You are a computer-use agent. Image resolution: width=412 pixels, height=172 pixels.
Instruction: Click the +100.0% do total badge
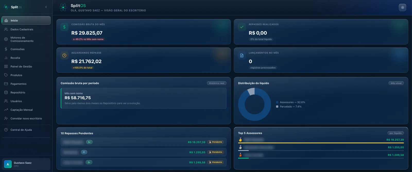[x=83, y=68]
